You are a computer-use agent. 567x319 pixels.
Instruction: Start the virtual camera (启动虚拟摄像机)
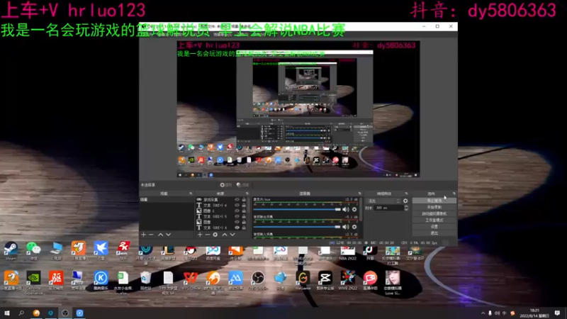pos(434,214)
